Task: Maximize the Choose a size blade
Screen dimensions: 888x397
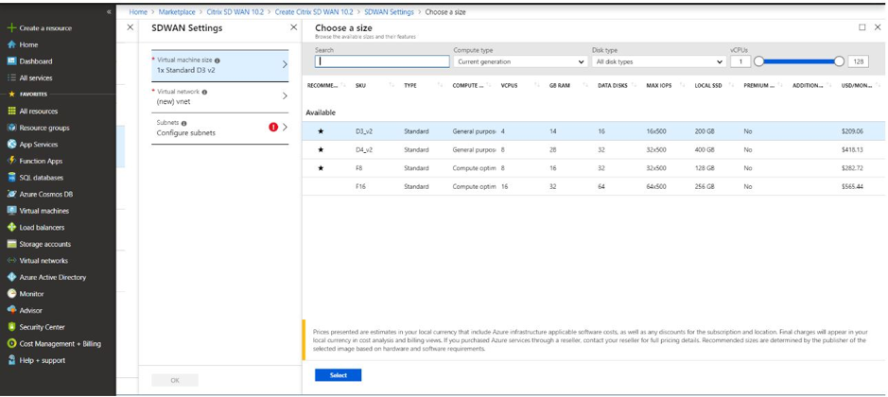Action: click(862, 27)
